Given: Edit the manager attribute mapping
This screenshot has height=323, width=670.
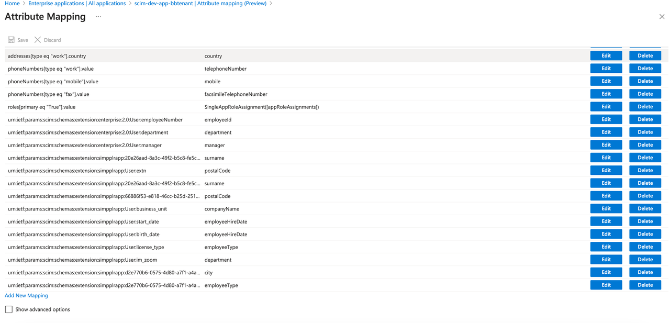Looking at the screenshot, I should coord(606,145).
